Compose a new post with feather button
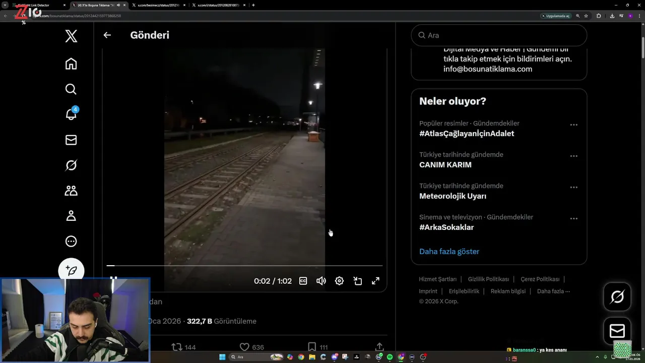 [x=71, y=270]
